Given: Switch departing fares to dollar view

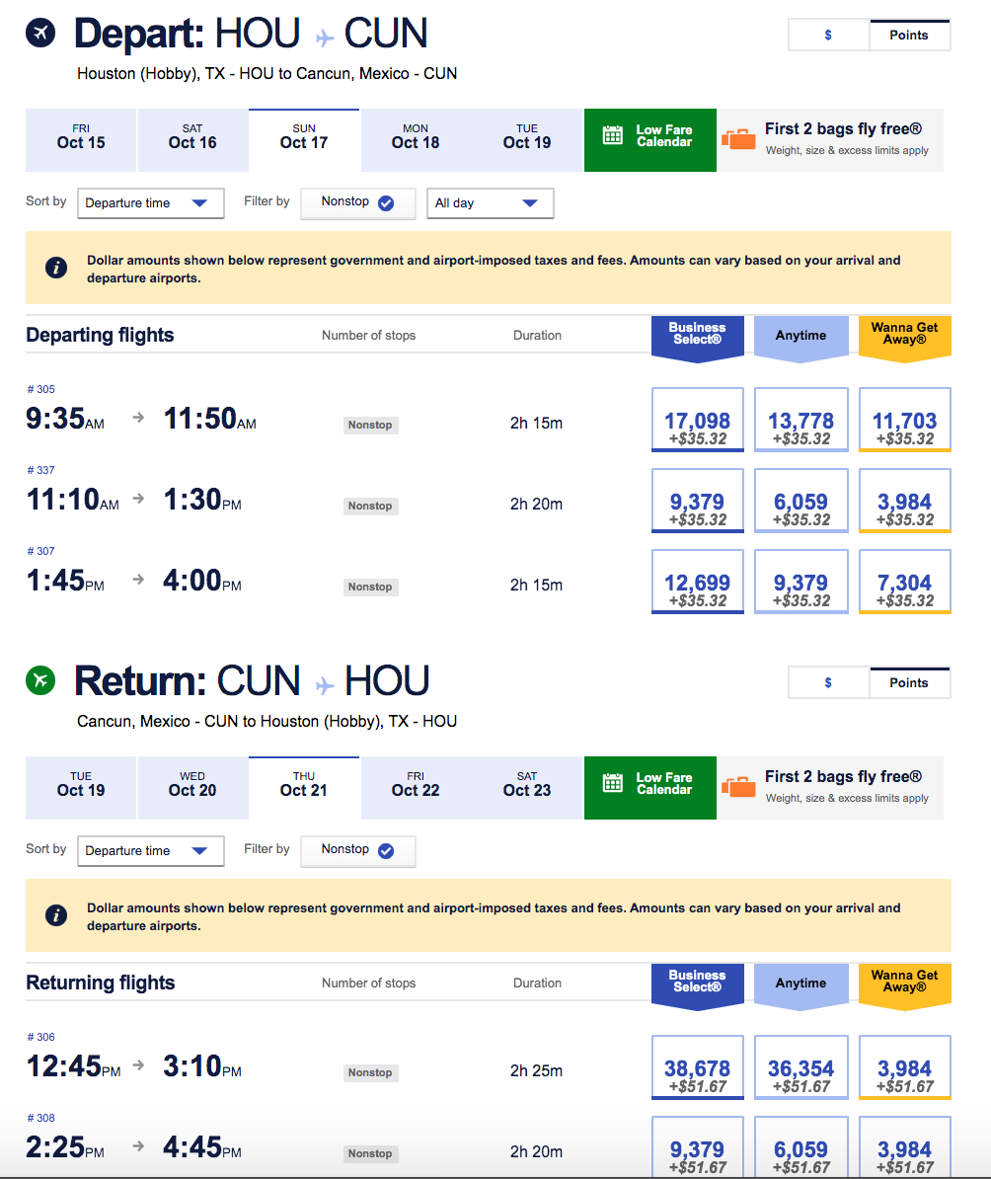Looking at the screenshot, I should (828, 36).
